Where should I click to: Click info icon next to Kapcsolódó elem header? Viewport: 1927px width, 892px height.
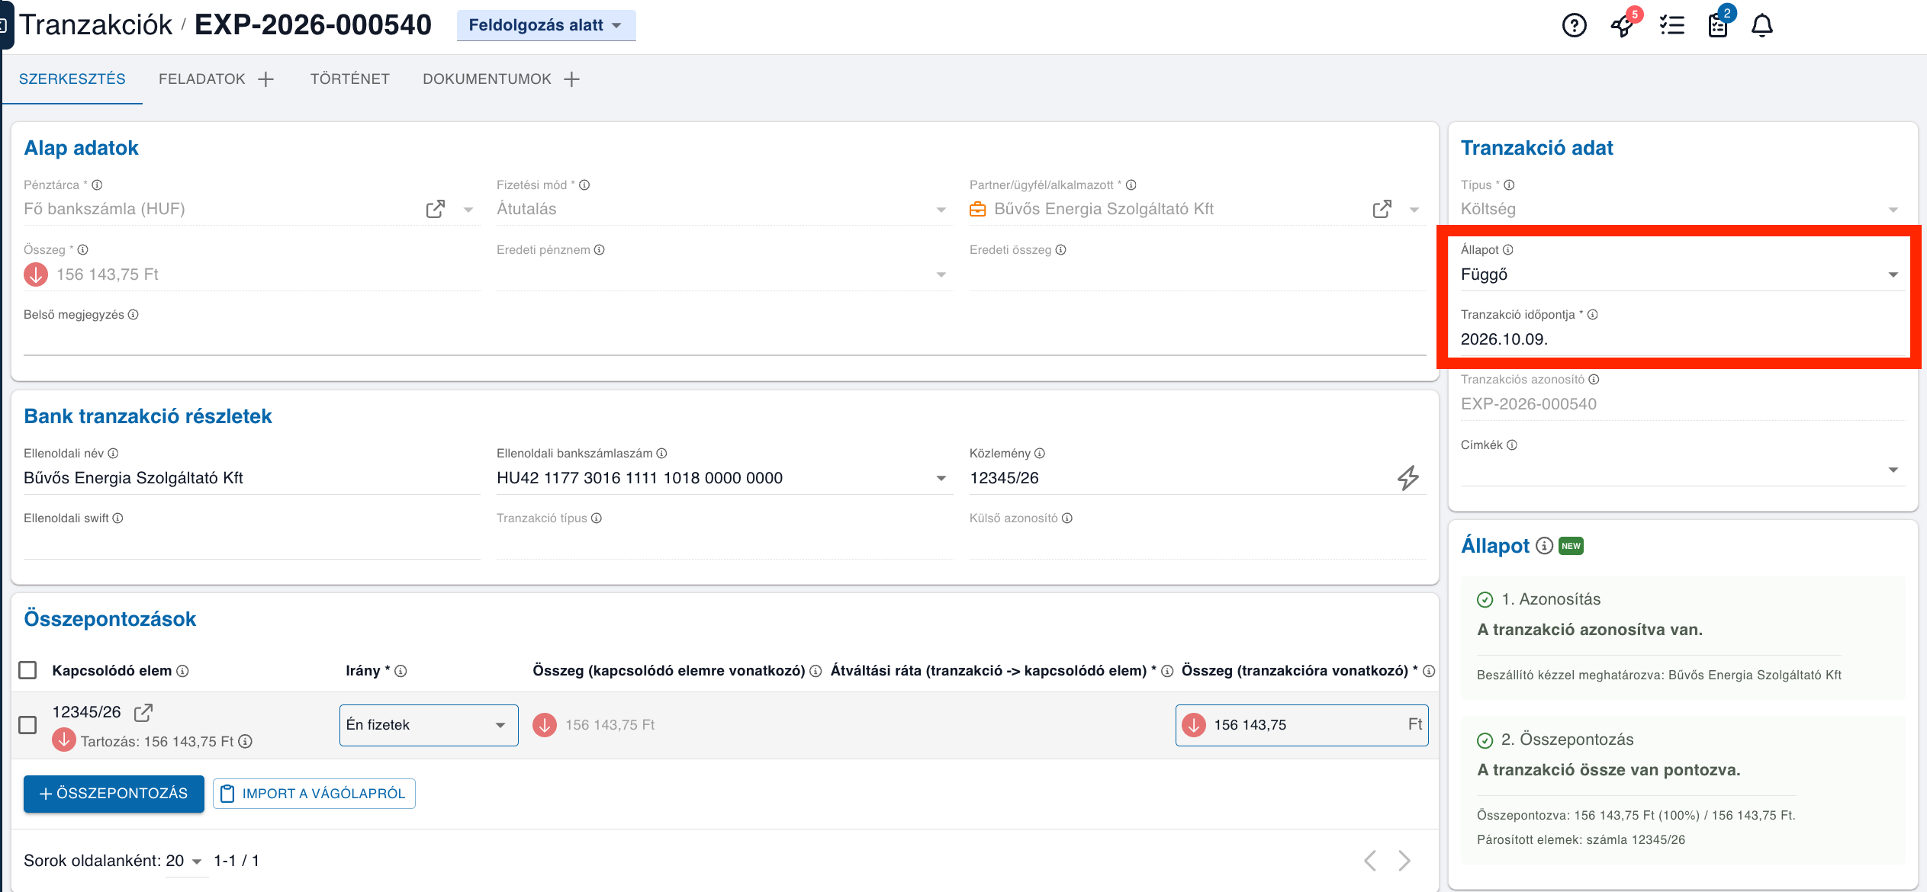183,671
